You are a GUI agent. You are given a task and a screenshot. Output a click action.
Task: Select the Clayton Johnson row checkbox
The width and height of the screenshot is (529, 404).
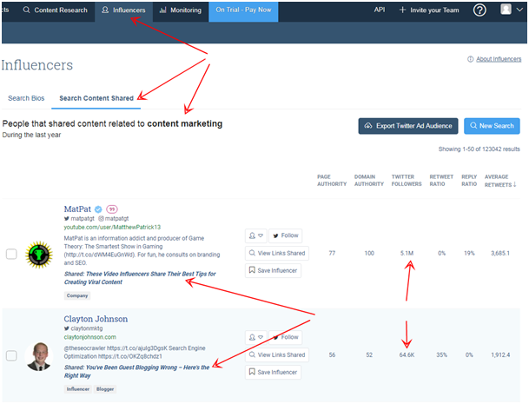coord(11,355)
